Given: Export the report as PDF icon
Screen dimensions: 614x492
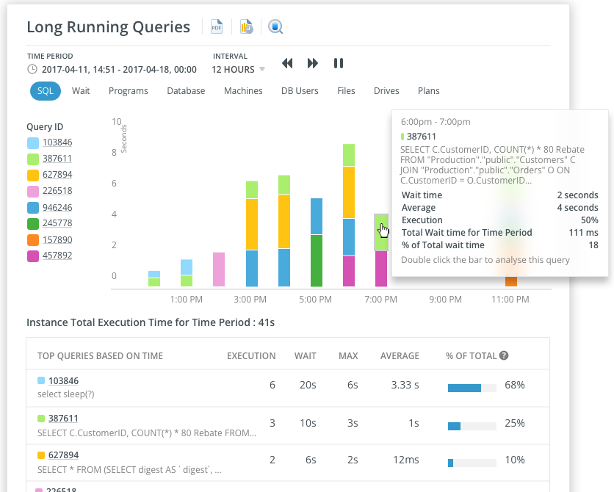Looking at the screenshot, I should click(x=217, y=26).
